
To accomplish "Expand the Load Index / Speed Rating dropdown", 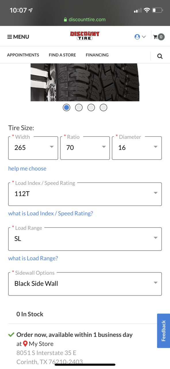I will tap(85, 194).
